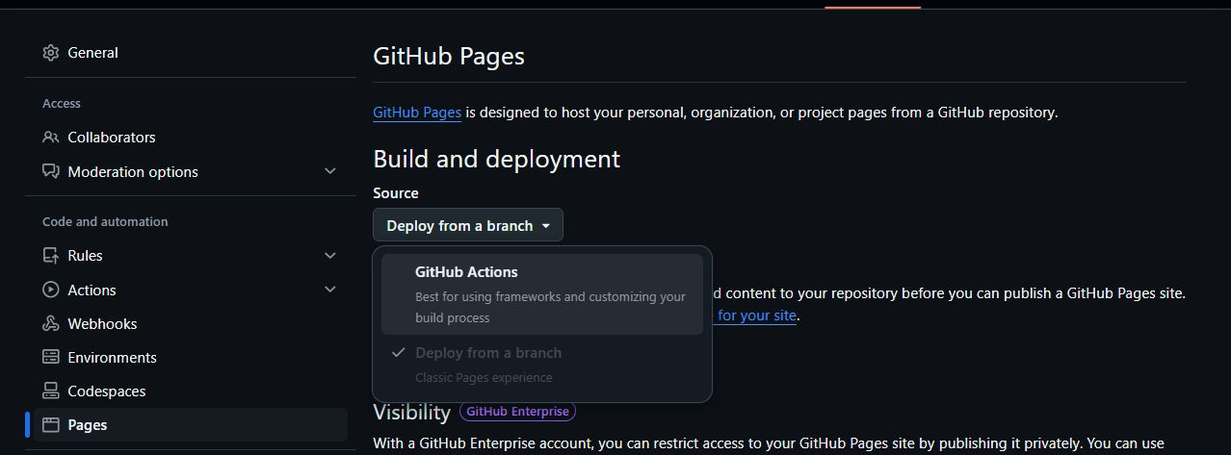The width and height of the screenshot is (1231, 455).
Task: Click the browser icon beside Pages
Action: point(51,424)
